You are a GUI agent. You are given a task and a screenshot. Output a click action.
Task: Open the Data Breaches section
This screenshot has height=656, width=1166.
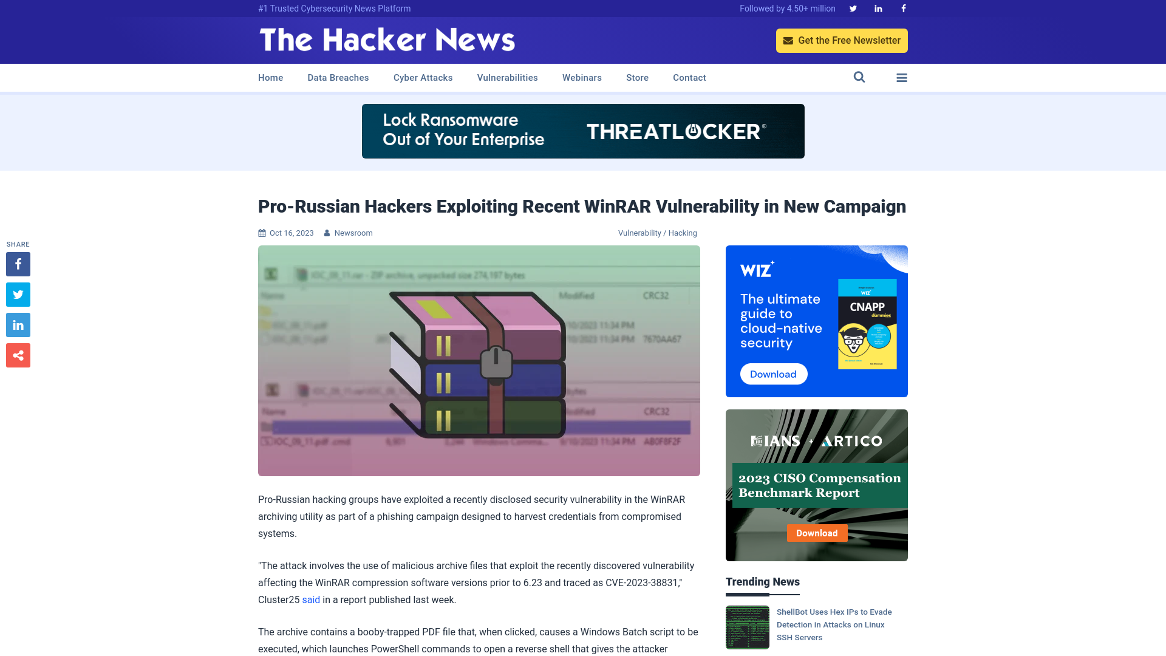(338, 77)
